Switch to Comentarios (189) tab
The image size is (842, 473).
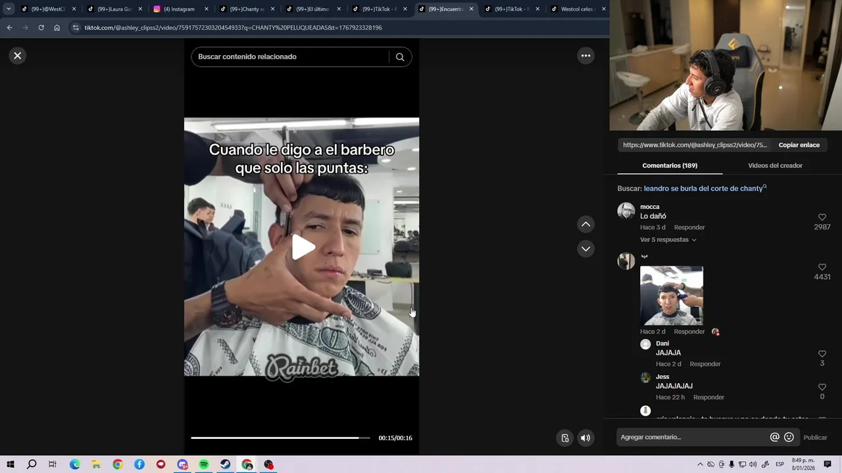coord(670,166)
